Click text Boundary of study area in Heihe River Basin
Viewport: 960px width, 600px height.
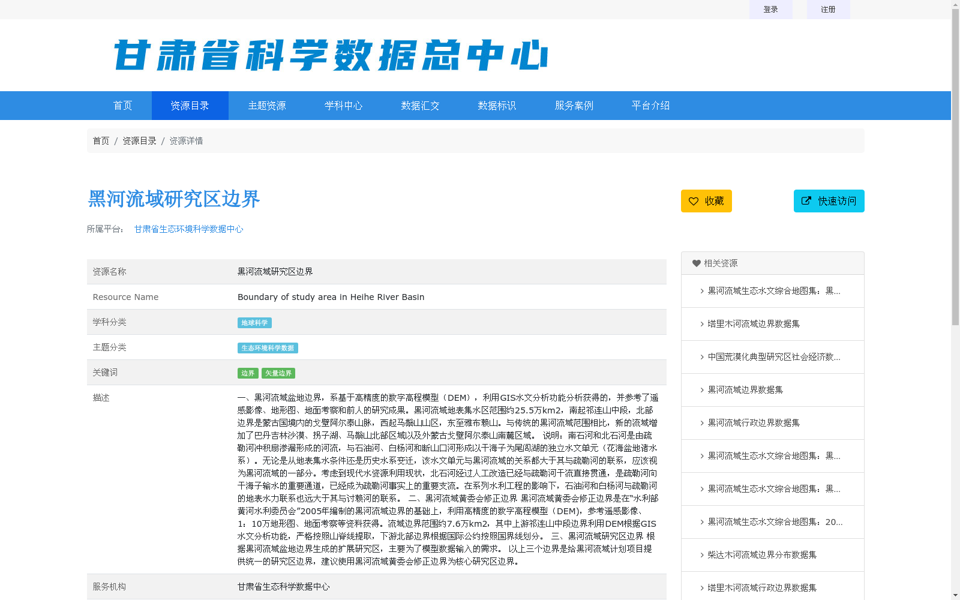331,297
